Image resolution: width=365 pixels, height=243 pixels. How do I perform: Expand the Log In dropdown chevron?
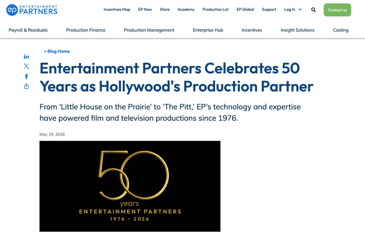tap(300, 9)
